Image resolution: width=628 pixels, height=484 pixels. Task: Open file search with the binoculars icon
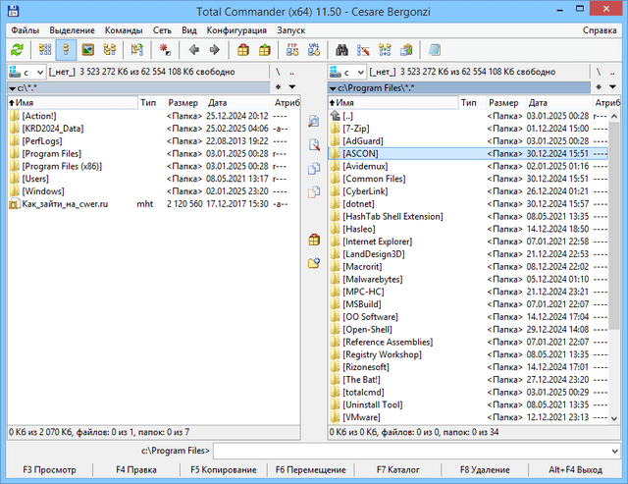coord(342,49)
